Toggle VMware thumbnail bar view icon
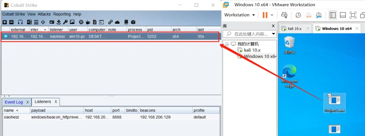This screenshot has height=136, width=365. pyautogui.click(x=343, y=15)
